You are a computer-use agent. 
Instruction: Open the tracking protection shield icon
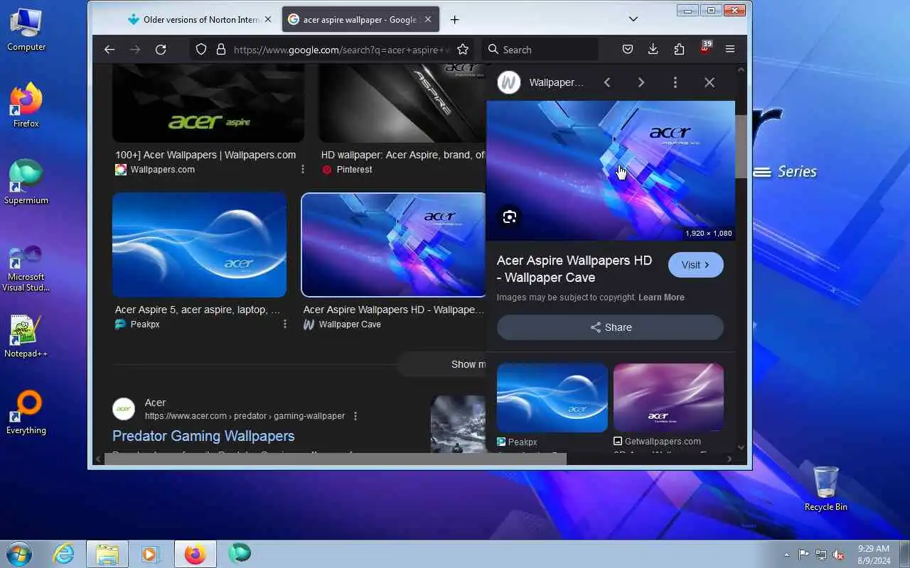(201, 50)
